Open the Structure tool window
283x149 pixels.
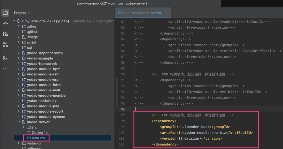coord(5,58)
